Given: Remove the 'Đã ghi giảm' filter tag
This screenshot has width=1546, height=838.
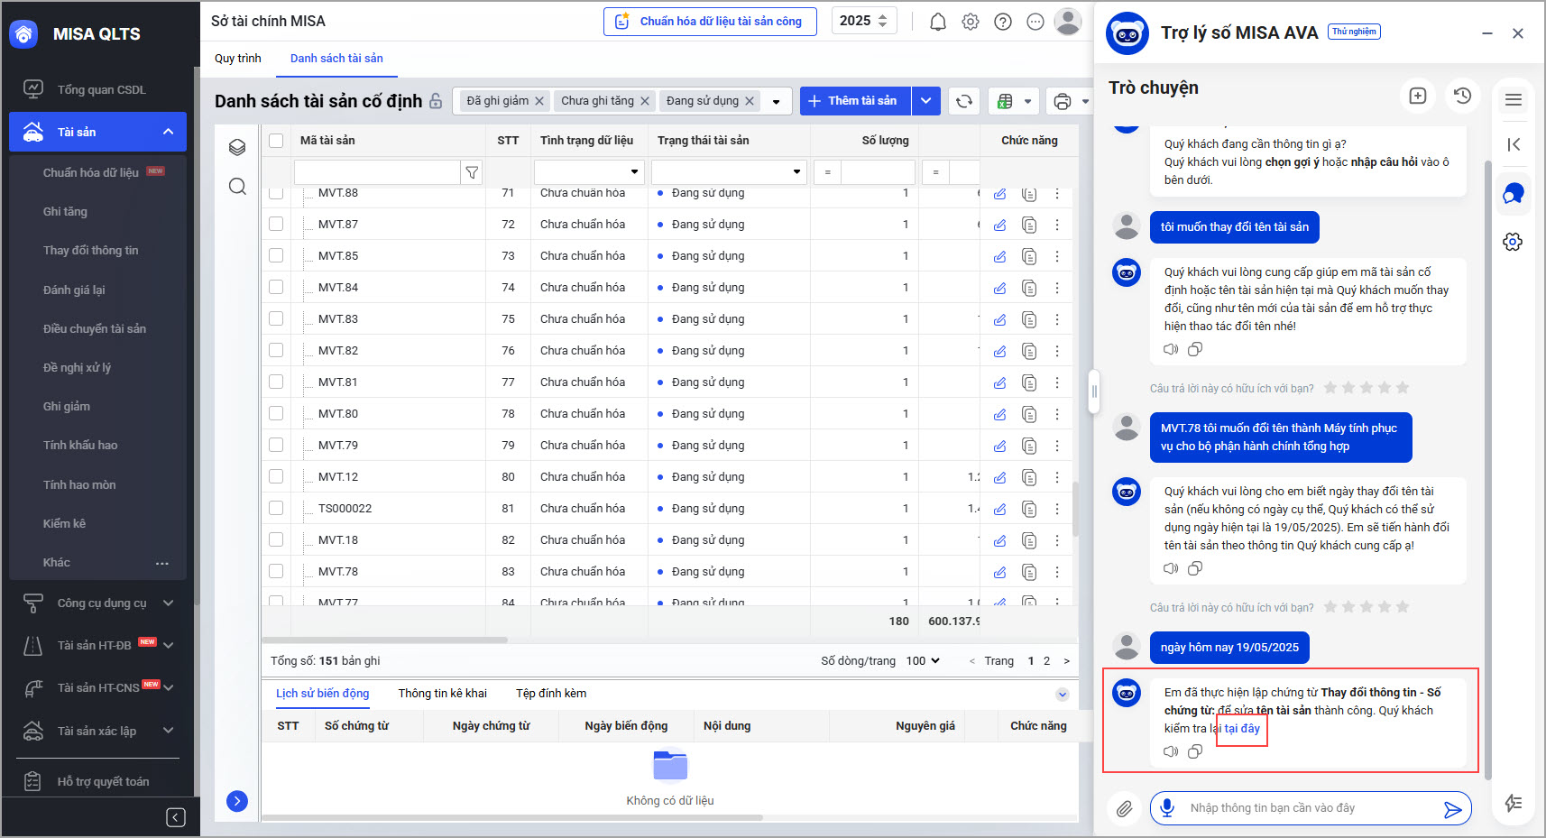Looking at the screenshot, I should point(539,101).
